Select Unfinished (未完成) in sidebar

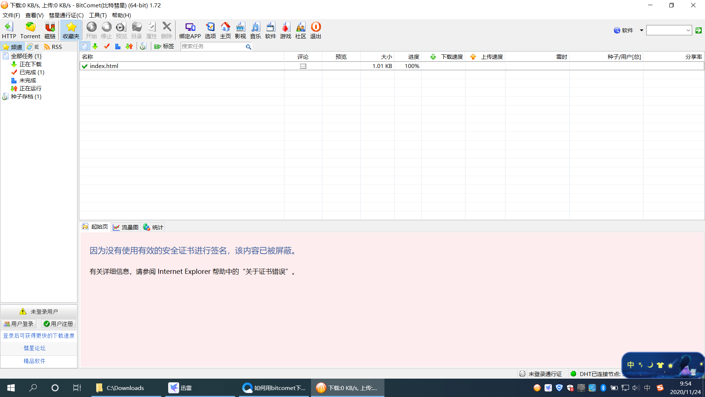coord(24,80)
